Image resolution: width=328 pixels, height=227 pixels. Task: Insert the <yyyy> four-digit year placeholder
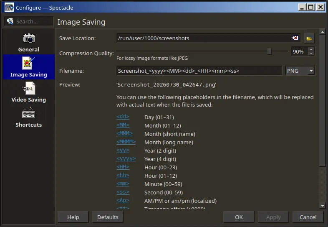126,159
